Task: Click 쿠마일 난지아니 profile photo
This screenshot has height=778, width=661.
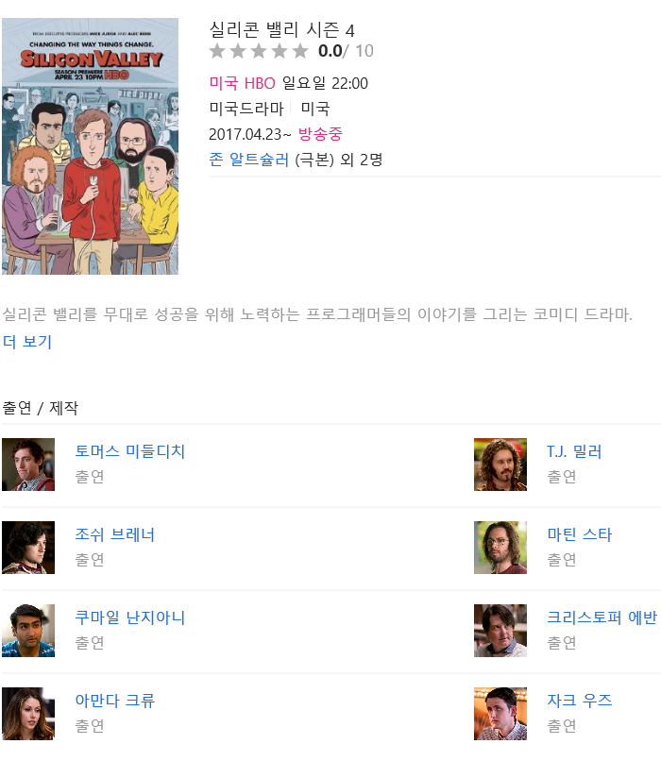Action: click(28, 631)
